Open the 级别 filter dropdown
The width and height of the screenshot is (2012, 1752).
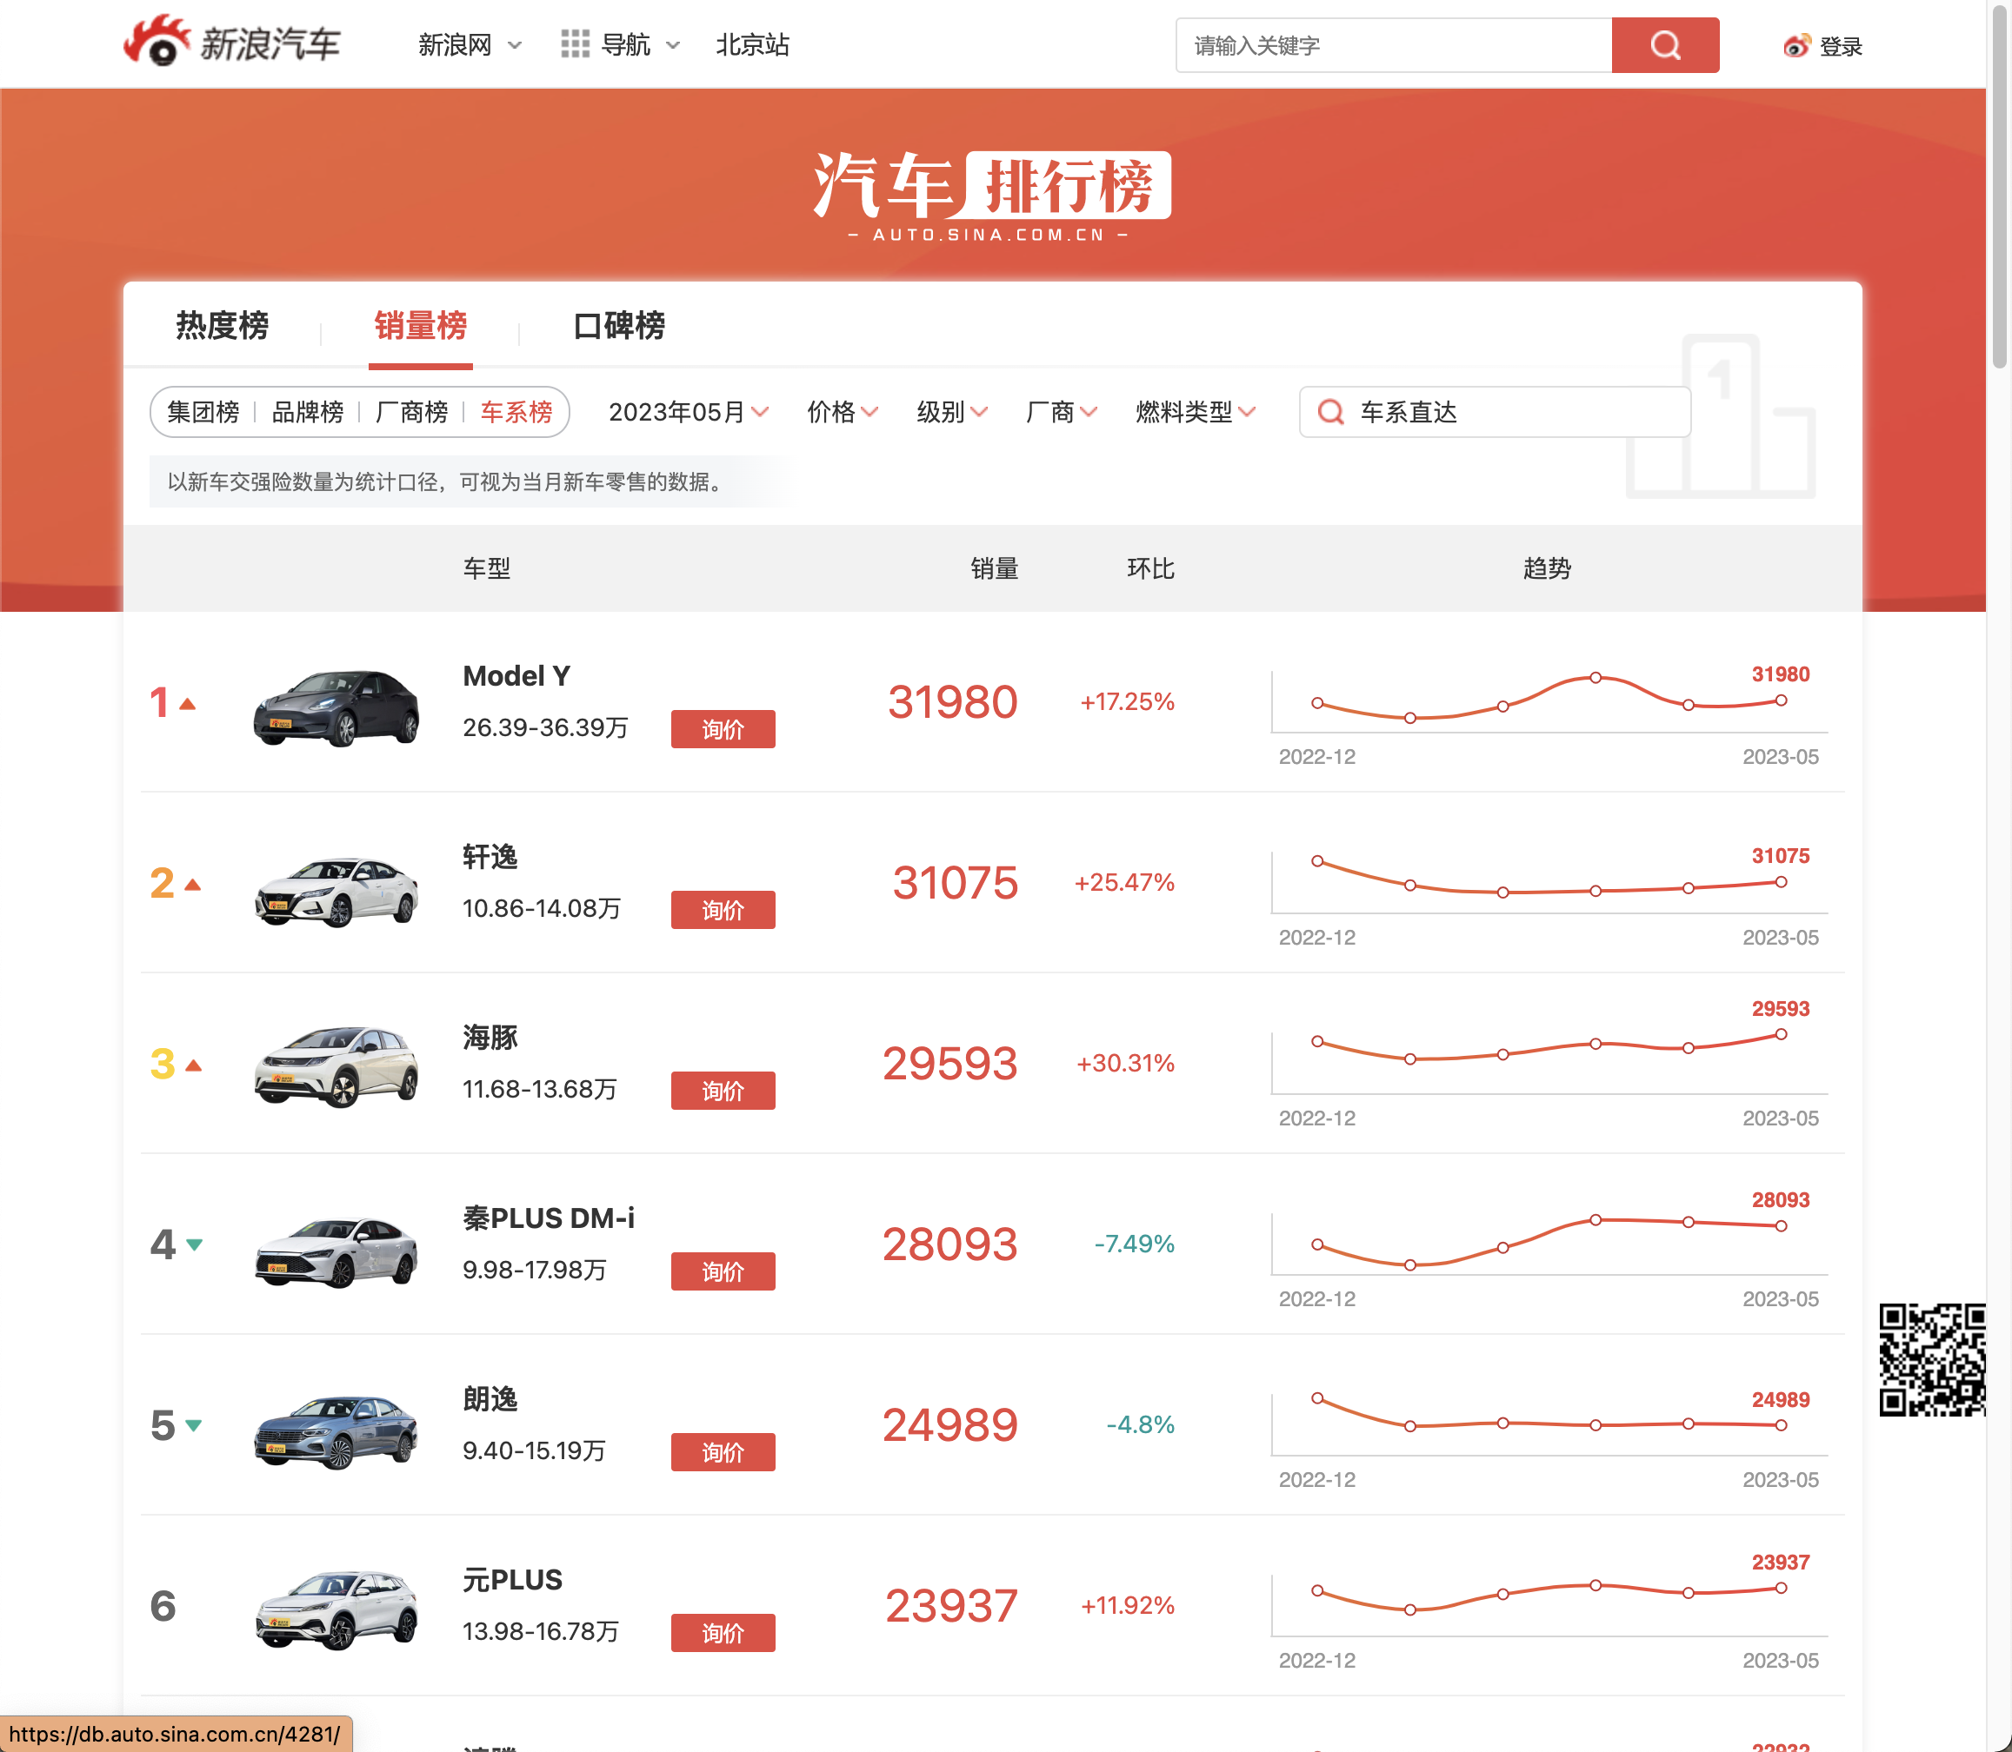pyautogui.click(x=952, y=412)
